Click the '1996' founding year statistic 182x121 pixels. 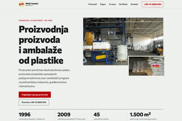pyautogui.click(x=25, y=114)
